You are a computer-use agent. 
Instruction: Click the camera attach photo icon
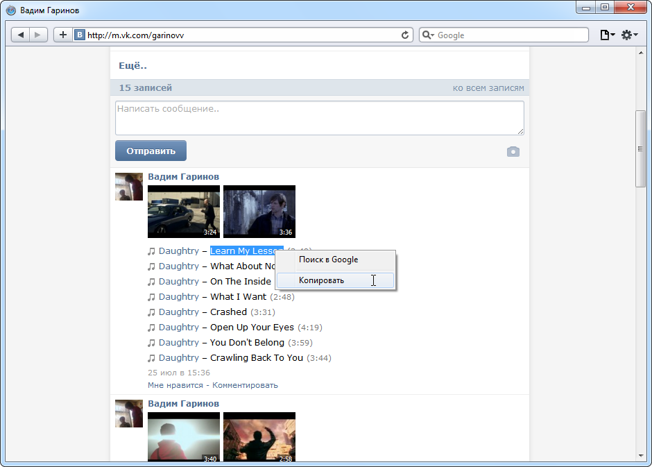(x=513, y=151)
